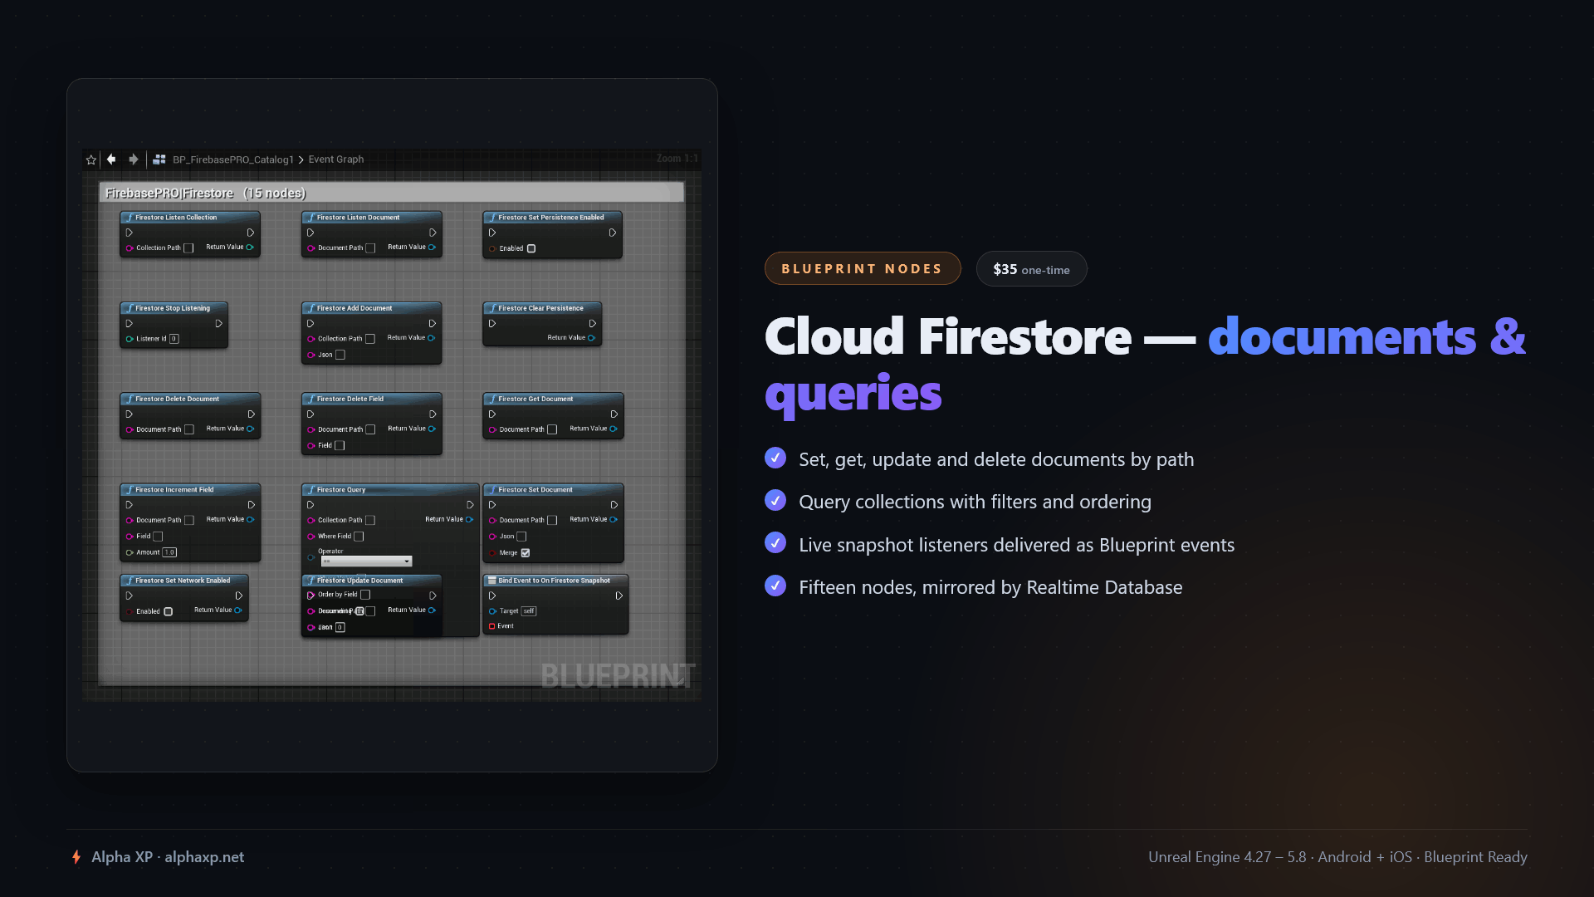The height and width of the screenshot is (897, 1594).
Task: Click the Json pin on Firestore Add Document
Action: click(311, 355)
